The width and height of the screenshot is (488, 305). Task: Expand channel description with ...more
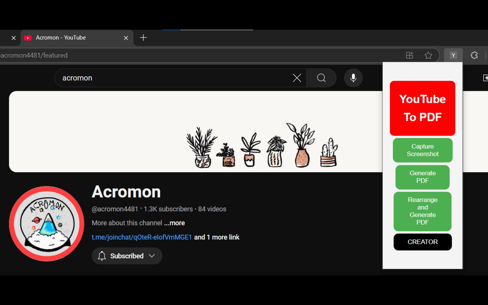click(x=174, y=223)
